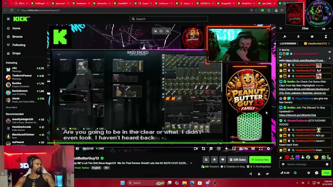Viewport: 333px width, 187px height.
Task: Switch to the epic_fluffy browser tab
Action: click(267, 3)
